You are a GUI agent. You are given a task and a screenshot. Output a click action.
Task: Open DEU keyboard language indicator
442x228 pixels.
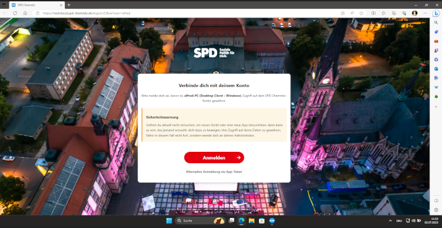pos(399,220)
